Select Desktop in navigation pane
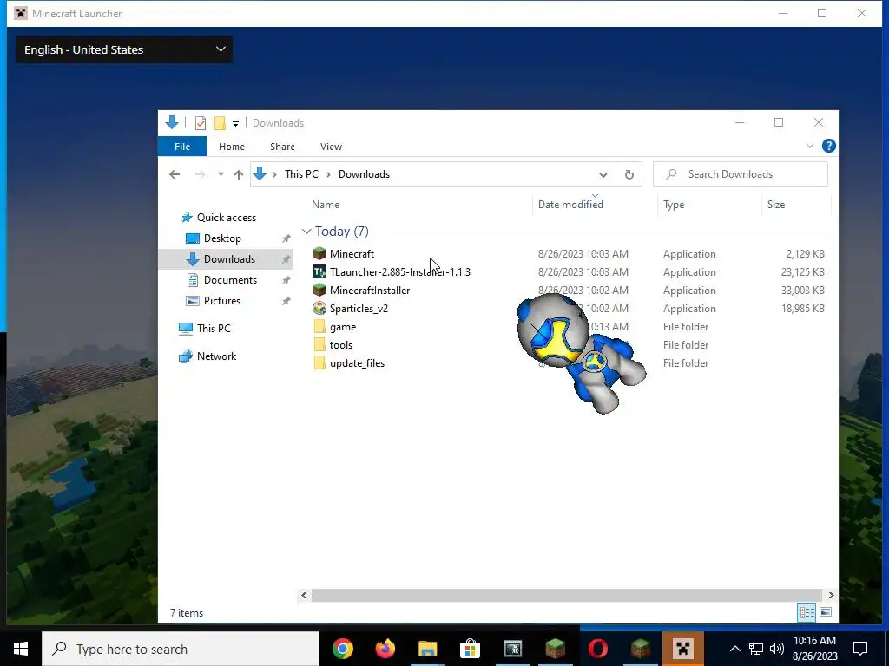This screenshot has width=889, height=666. tap(222, 238)
